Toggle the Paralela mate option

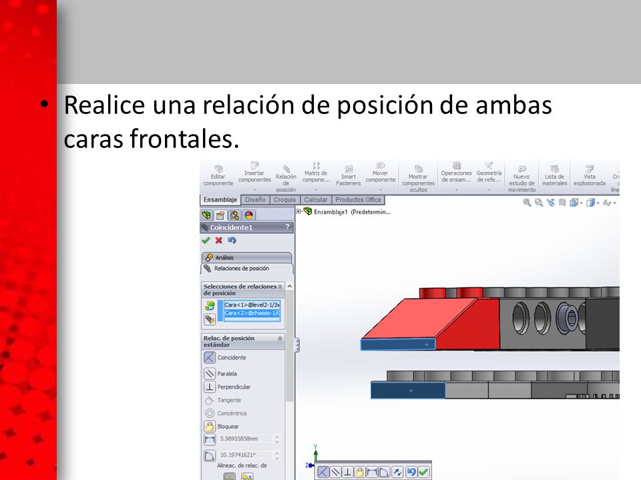(x=209, y=373)
